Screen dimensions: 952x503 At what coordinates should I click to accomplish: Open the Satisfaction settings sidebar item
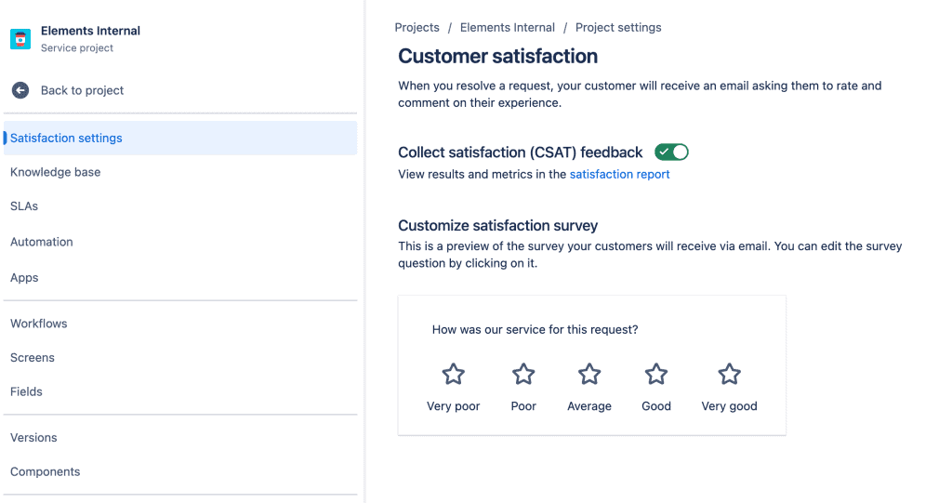tap(66, 139)
